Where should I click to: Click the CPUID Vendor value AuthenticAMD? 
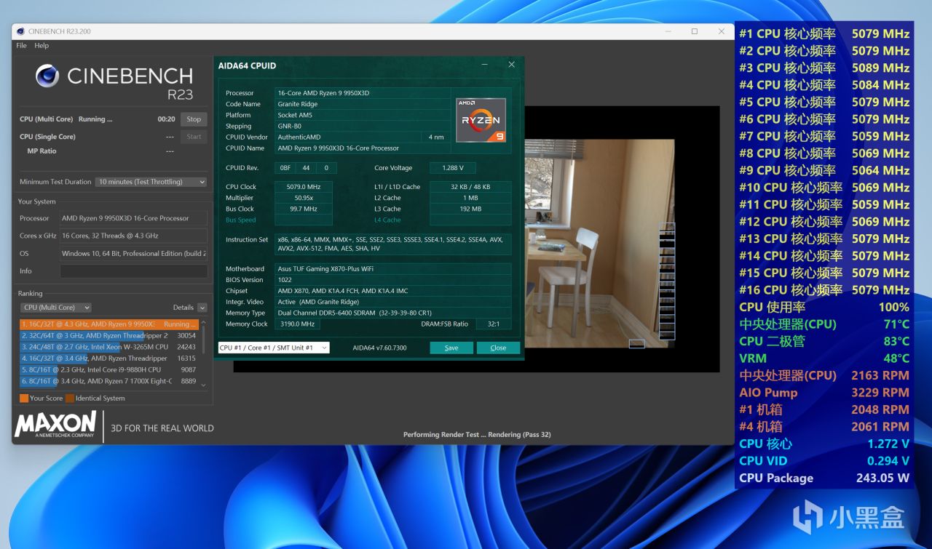click(347, 137)
